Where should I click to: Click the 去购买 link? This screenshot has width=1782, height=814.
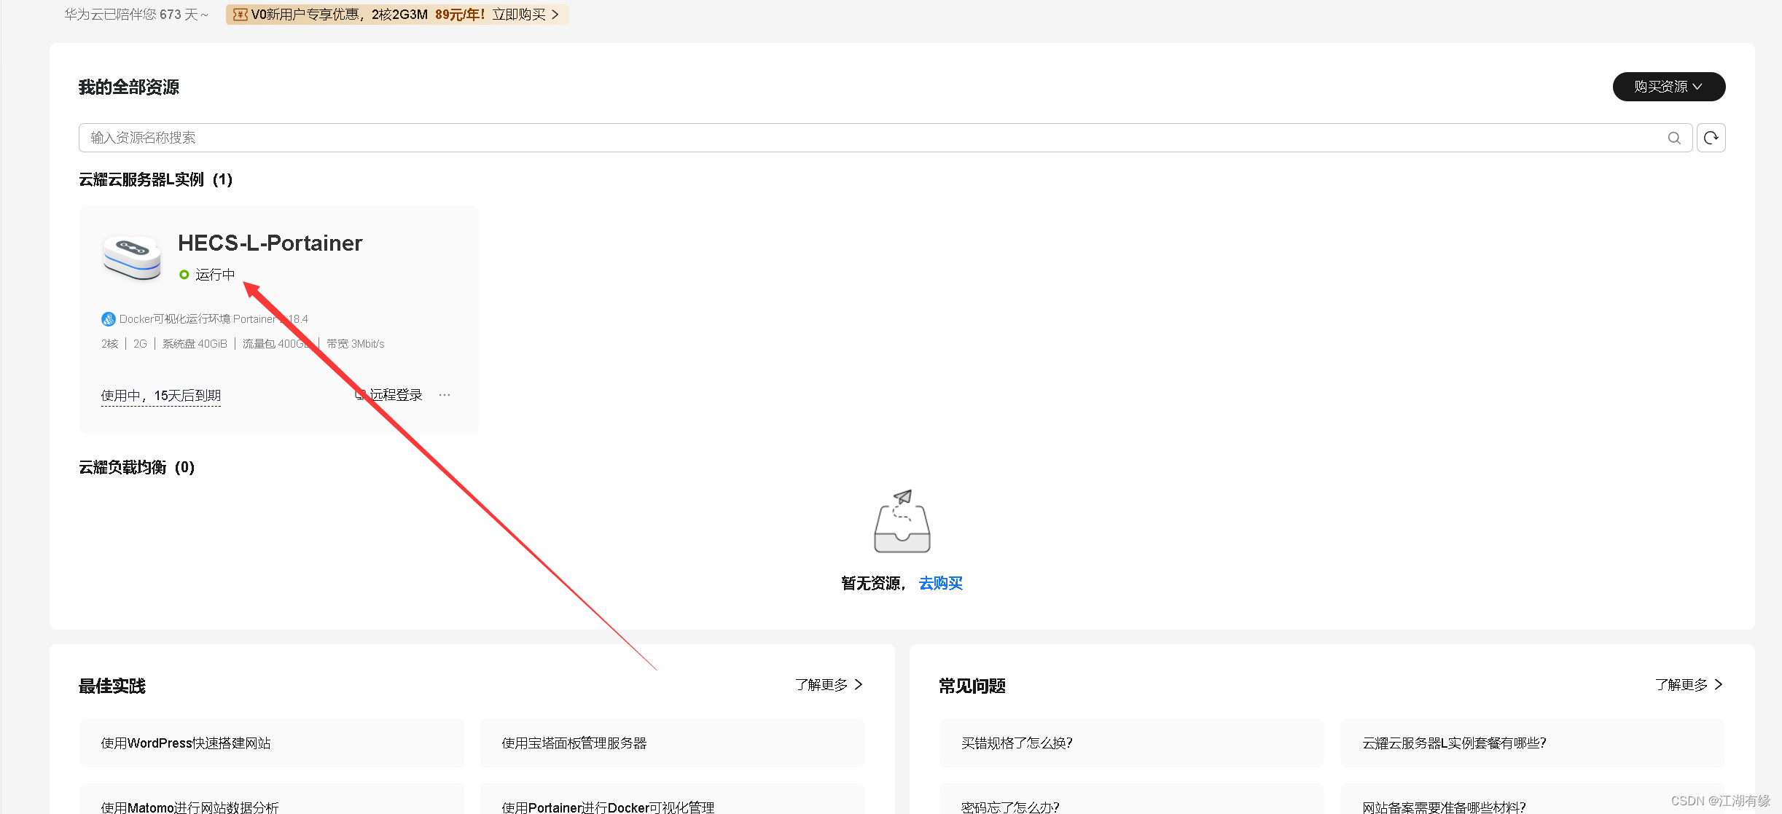click(940, 583)
